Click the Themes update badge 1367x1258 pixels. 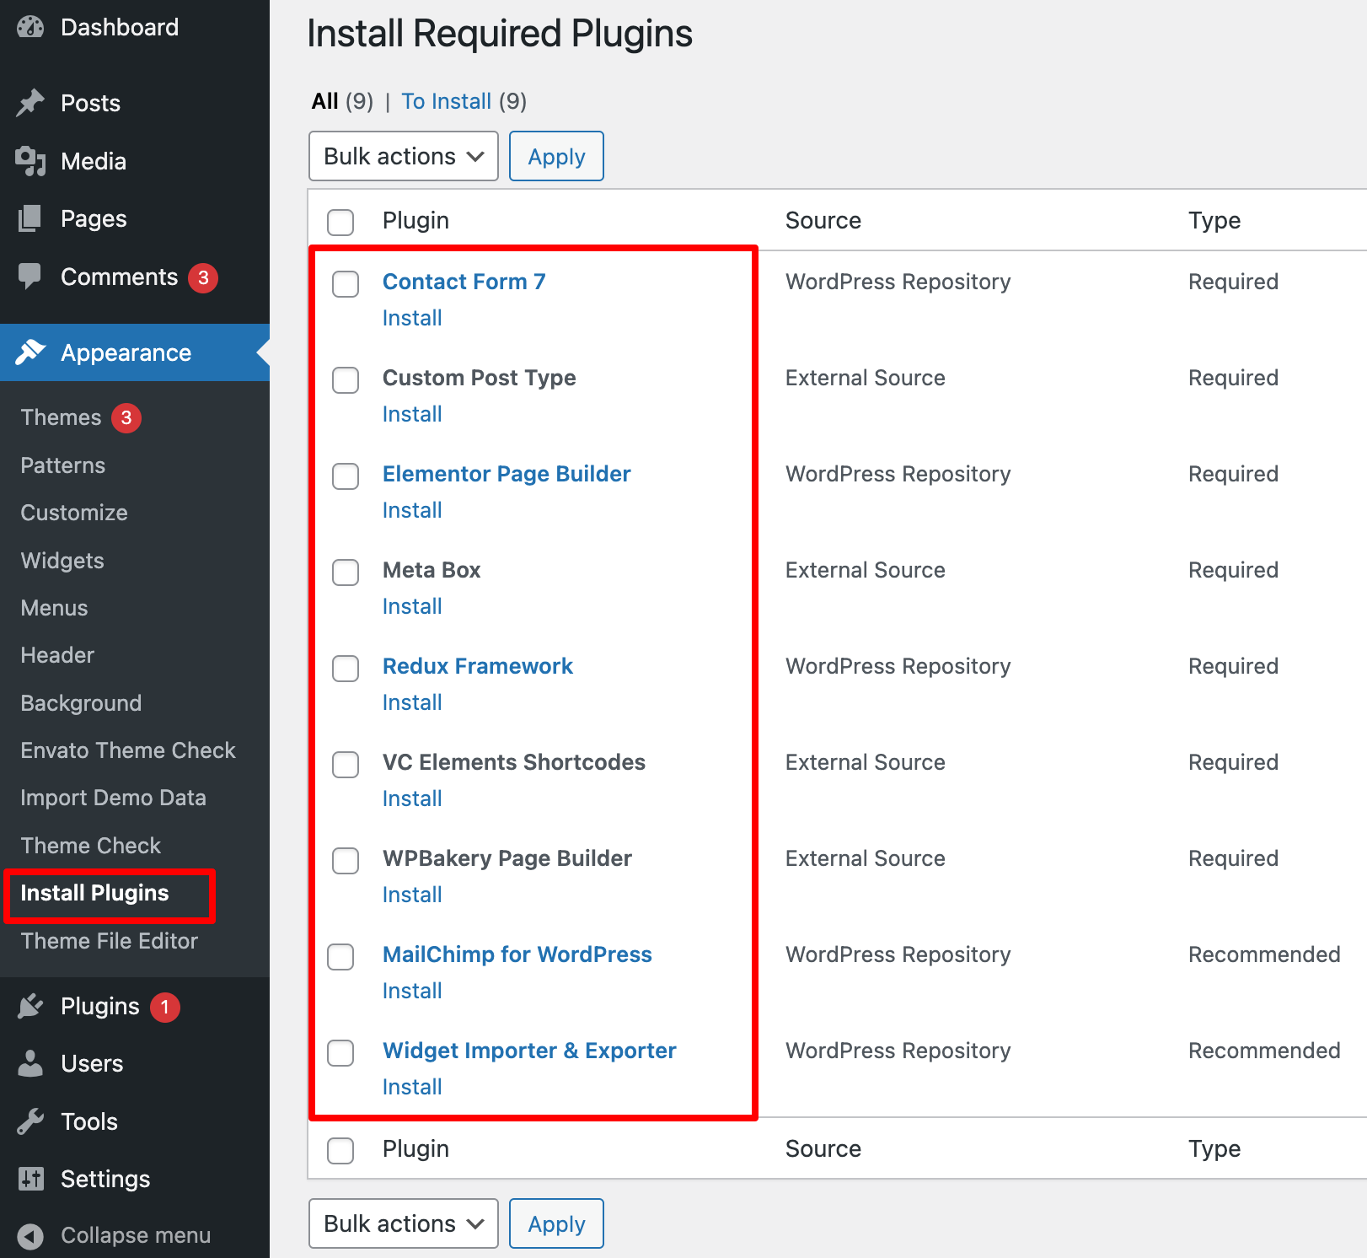(126, 417)
